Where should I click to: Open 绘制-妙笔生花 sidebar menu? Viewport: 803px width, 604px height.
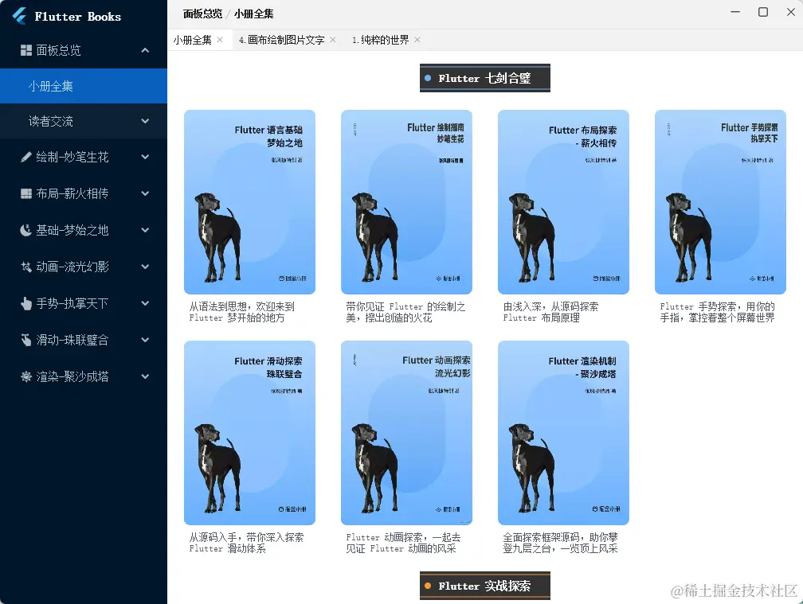[x=84, y=157]
